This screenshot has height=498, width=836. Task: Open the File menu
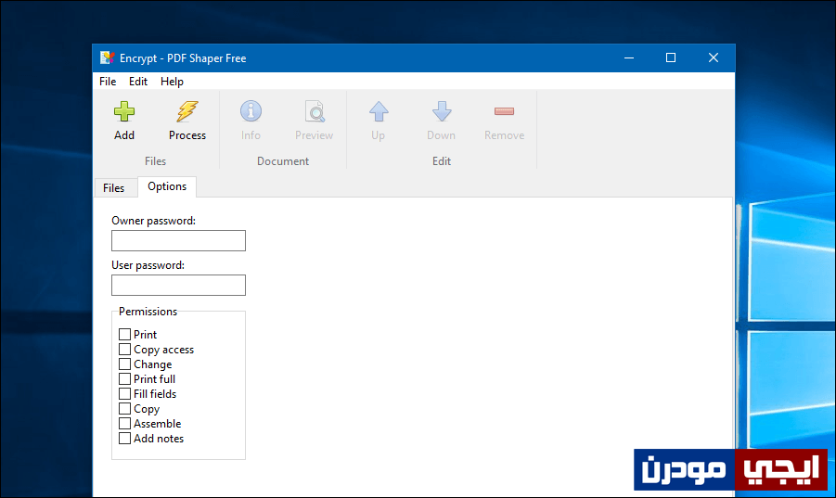click(108, 82)
